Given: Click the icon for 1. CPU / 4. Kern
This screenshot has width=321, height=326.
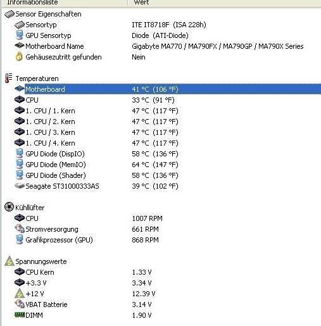Looking at the screenshot, I should [20, 142].
